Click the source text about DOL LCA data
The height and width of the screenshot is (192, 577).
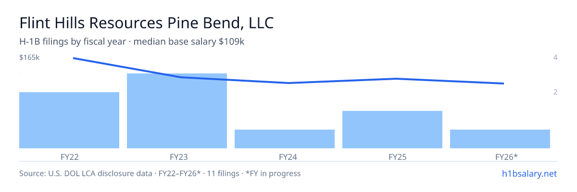(x=160, y=173)
